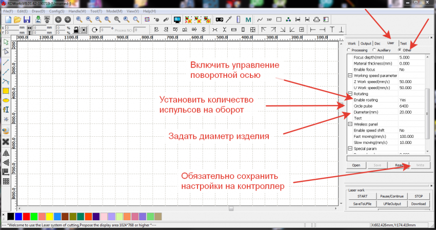Create a new file with New icon
The height and width of the screenshot is (230, 436).
click(8, 19)
